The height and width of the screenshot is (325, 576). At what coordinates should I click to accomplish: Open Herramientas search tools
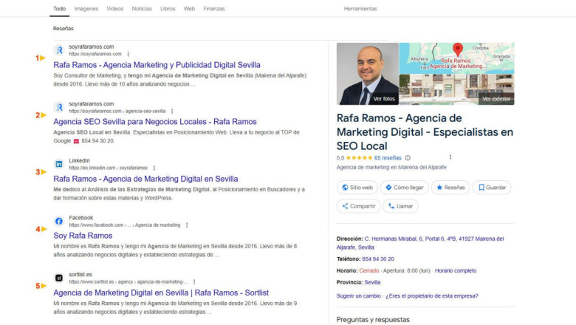tap(360, 8)
